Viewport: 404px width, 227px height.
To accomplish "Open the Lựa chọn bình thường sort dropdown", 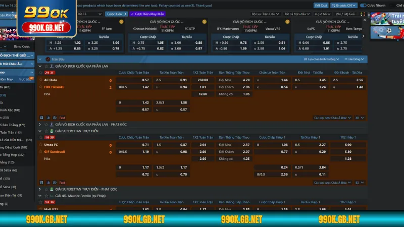I will point(321,59).
